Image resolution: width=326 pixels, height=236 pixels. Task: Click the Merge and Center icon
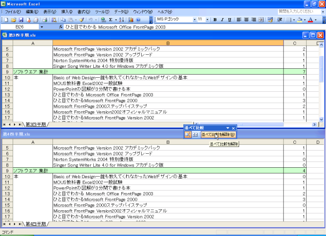click(261, 20)
